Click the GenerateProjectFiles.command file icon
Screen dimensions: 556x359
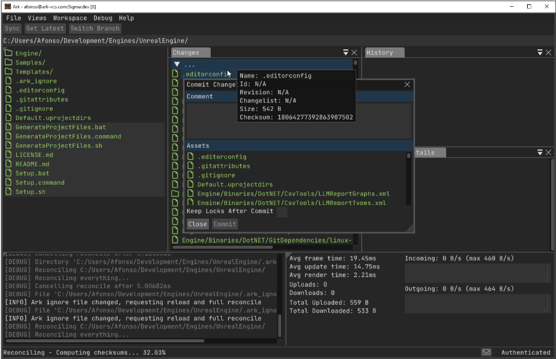9,136
